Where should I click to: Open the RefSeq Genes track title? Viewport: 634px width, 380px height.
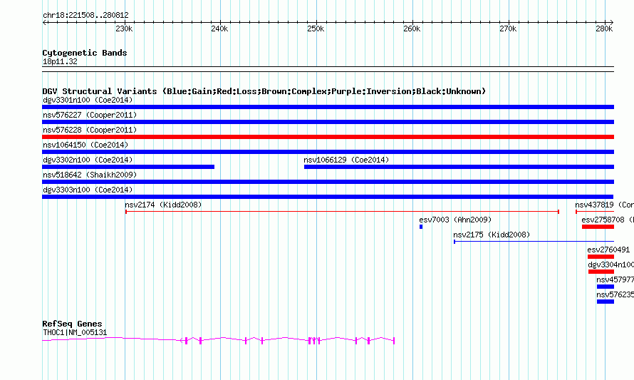73,324
